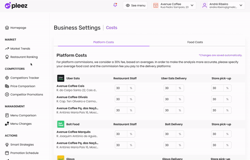Click the 'Changes are saved automatically' note
Viewport: 250px width, 160px height.
coord(220,55)
